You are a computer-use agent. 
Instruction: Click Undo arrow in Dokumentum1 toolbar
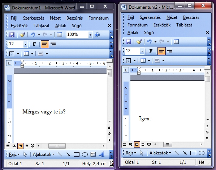pos(33,35)
